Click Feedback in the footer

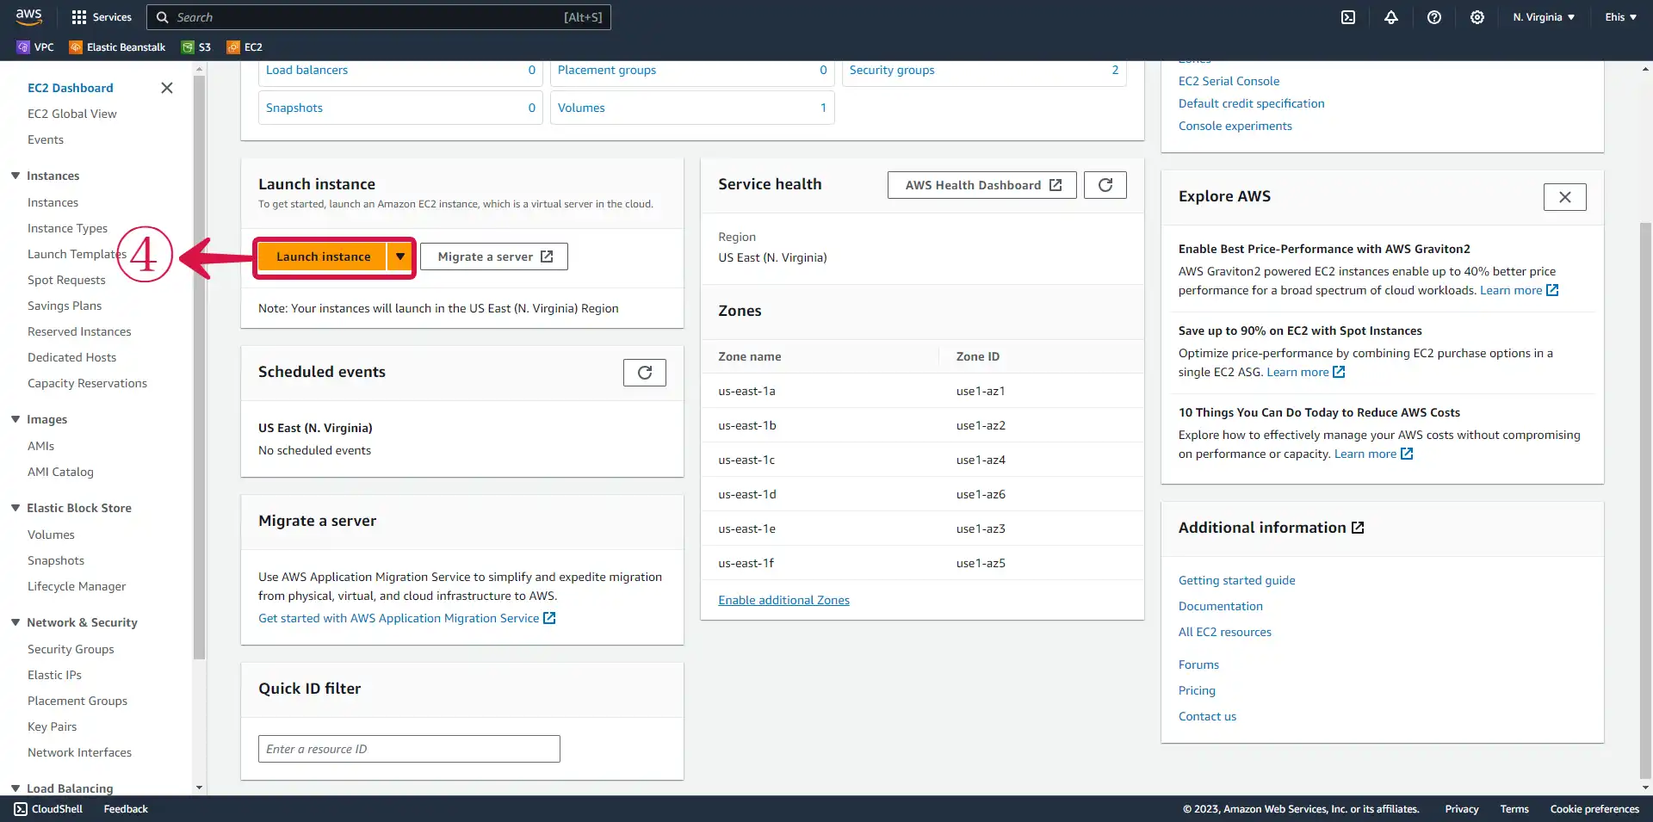[x=126, y=809]
